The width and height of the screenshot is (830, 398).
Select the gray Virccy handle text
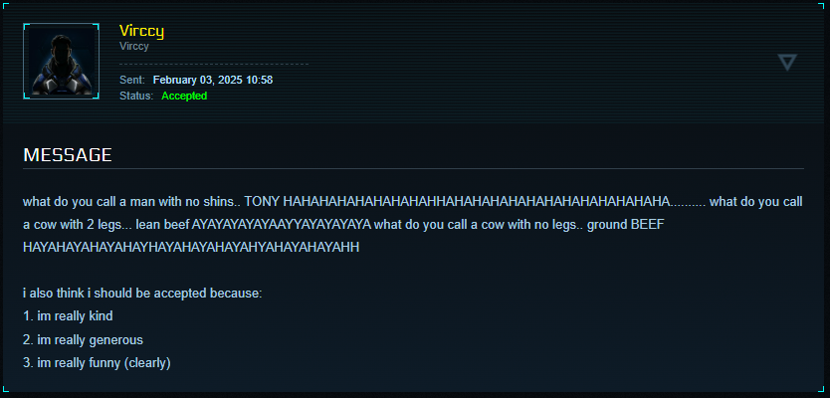[x=134, y=46]
